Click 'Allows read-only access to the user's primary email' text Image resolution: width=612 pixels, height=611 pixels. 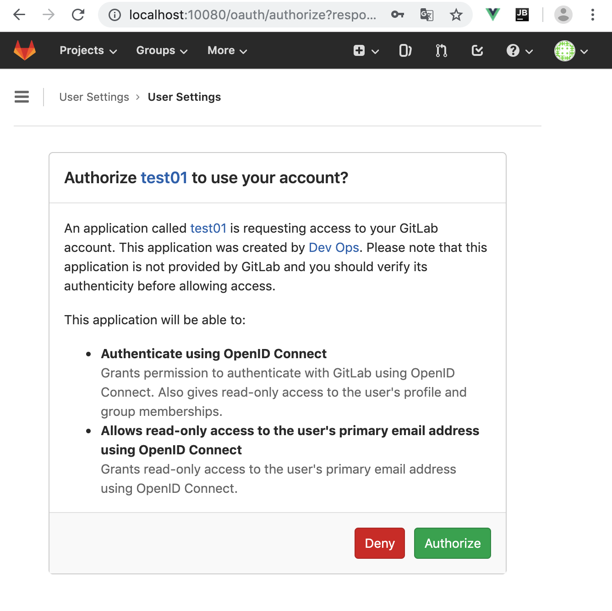pyautogui.click(x=290, y=440)
